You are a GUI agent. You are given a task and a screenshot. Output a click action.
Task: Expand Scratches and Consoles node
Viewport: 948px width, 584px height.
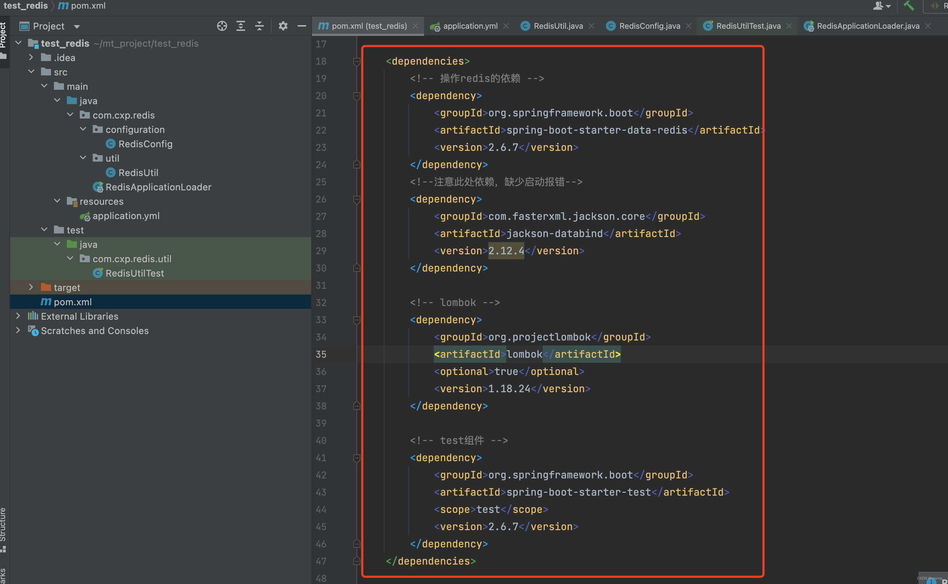point(18,330)
